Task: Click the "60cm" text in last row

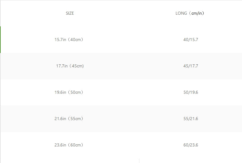Action: pyautogui.click(x=76, y=145)
